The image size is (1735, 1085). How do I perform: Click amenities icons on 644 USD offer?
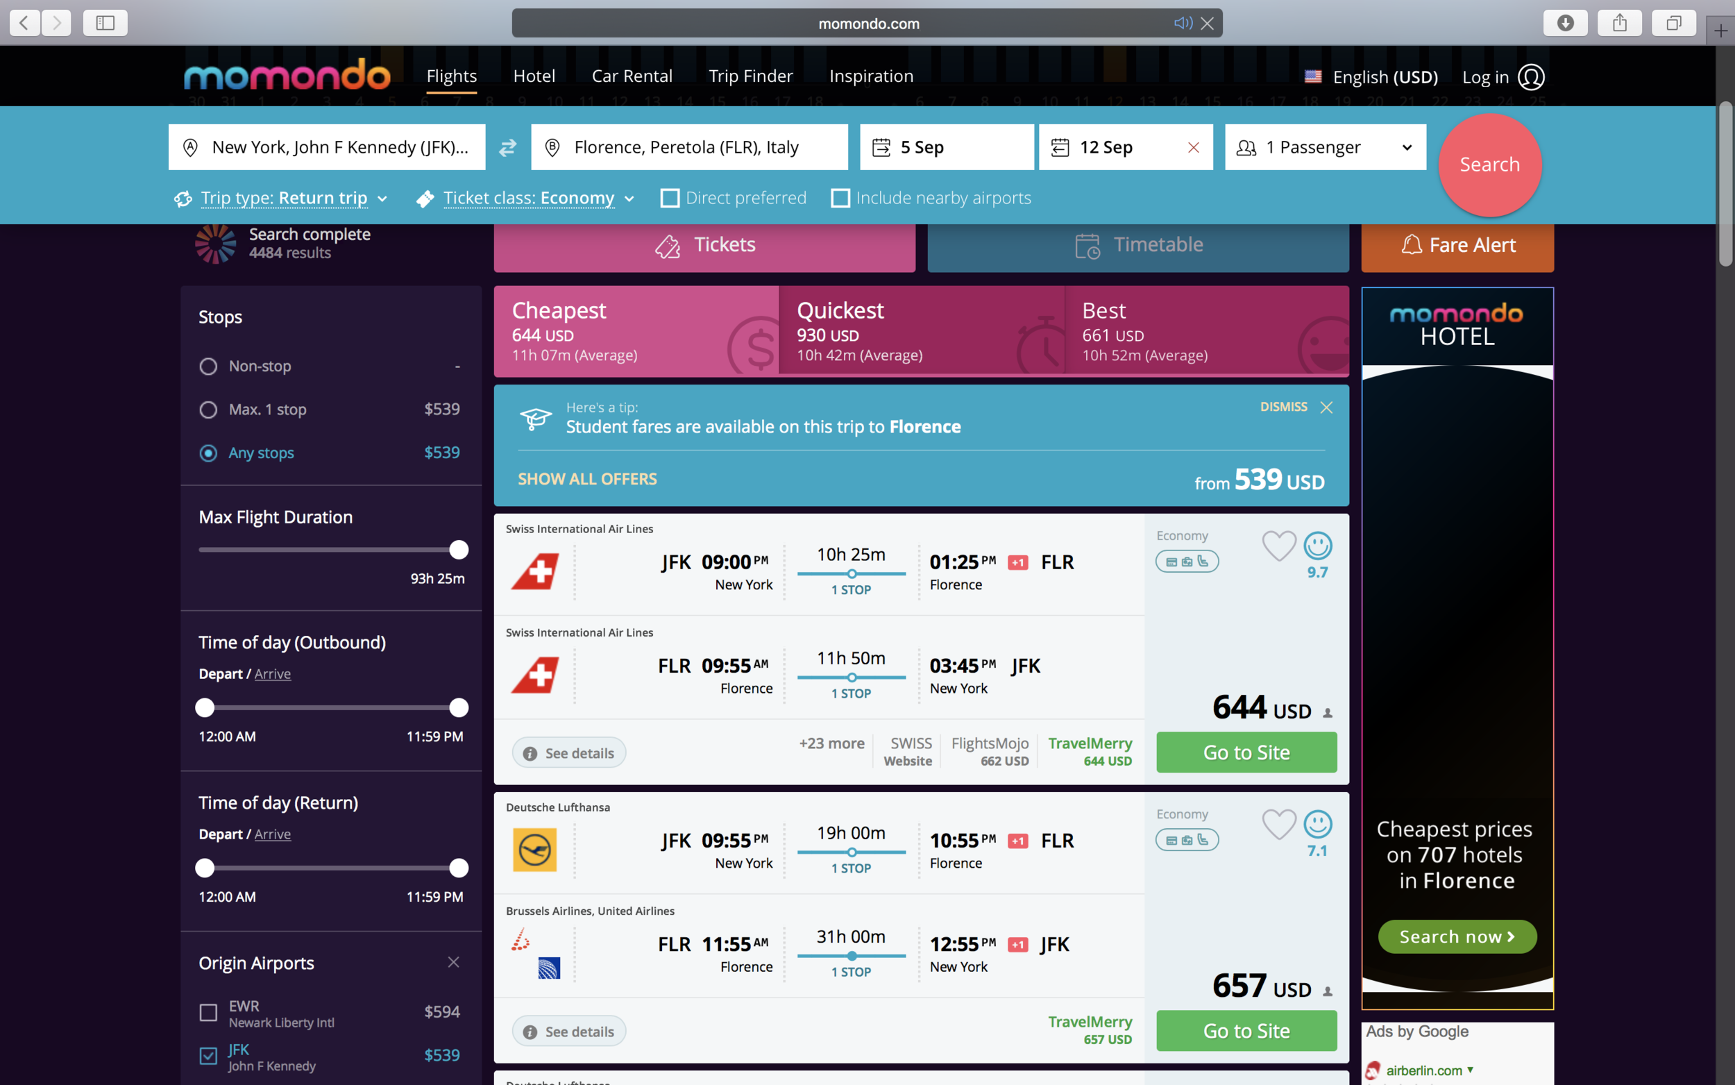(x=1187, y=562)
